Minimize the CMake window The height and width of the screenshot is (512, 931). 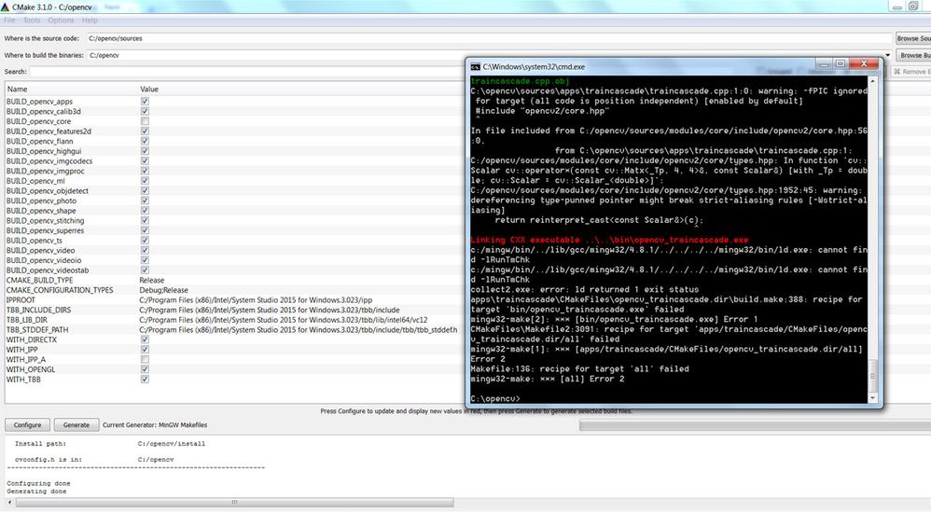pyautogui.click(x=897, y=7)
